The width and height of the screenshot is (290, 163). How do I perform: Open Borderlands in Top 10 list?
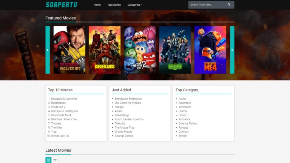point(58,103)
